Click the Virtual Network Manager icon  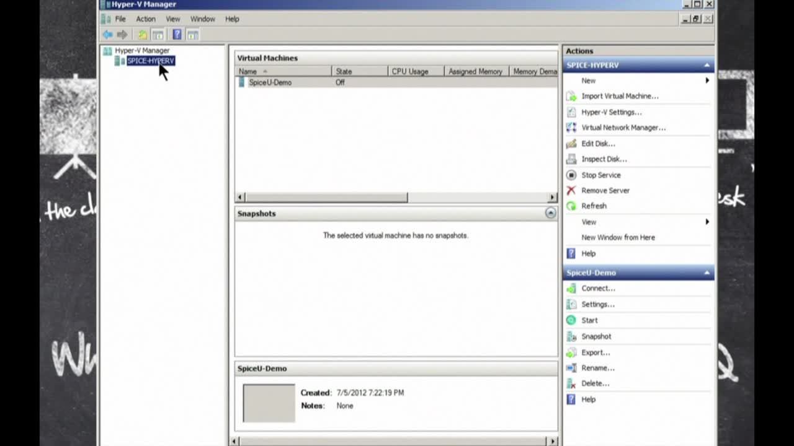pos(571,128)
